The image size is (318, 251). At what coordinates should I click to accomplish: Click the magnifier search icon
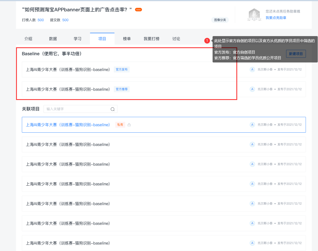click(x=113, y=109)
